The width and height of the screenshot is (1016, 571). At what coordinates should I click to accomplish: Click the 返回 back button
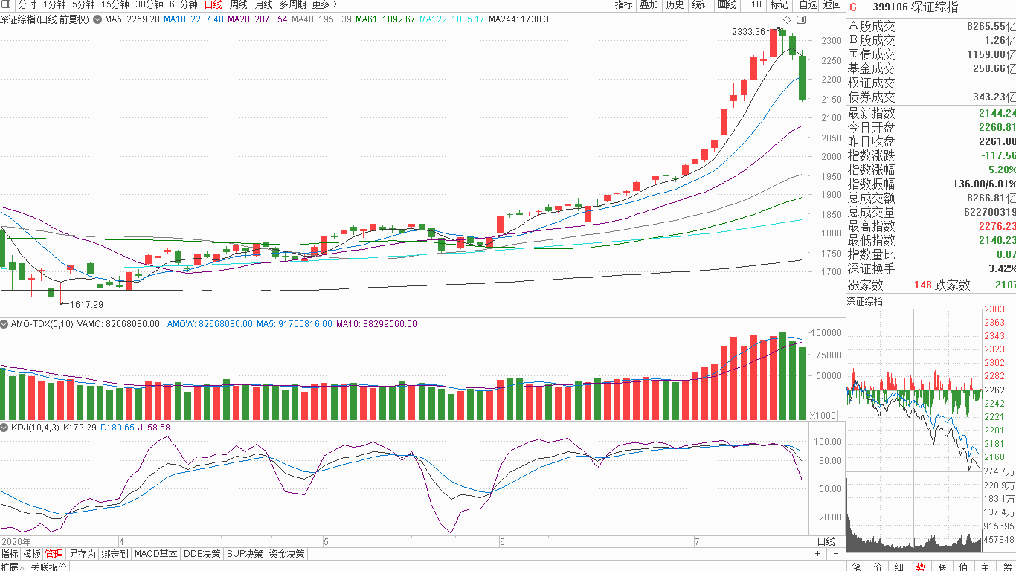point(832,5)
